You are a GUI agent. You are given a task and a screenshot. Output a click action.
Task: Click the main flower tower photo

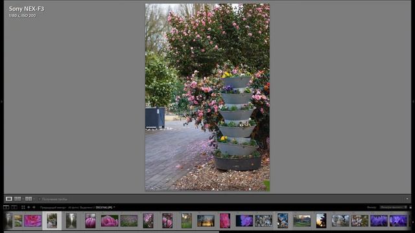[207, 97]
